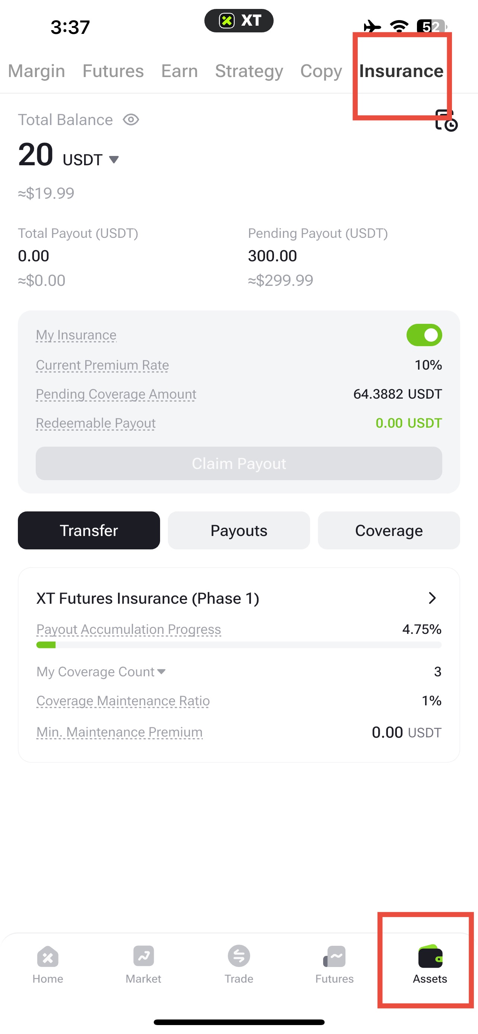478x1034 pixels.
Task: Tap the XT app pill at top
Action: pyautogui.click(x=239, y=20)
